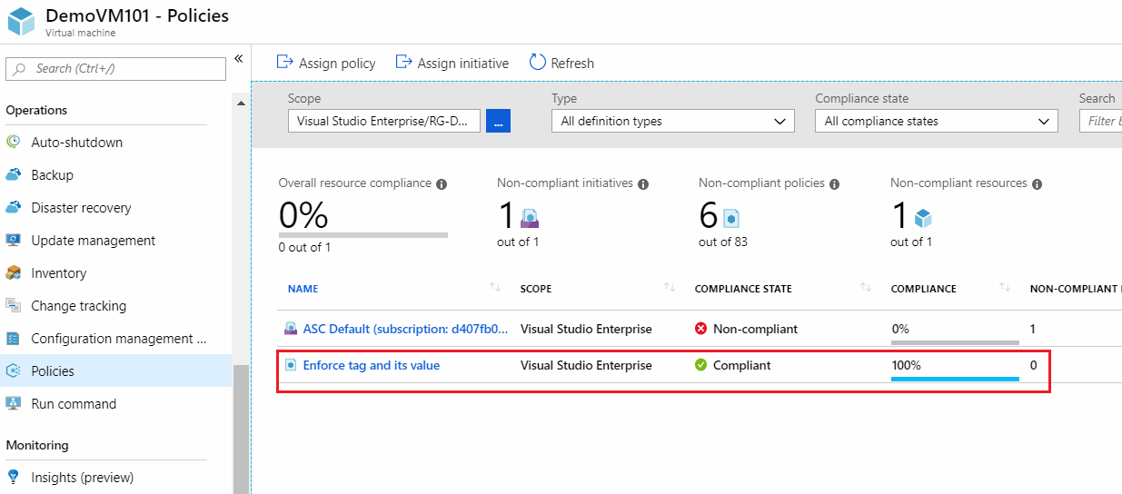Click '0 out of 1' compliance text
The image size is (1122, 494).
coord(305,247)
